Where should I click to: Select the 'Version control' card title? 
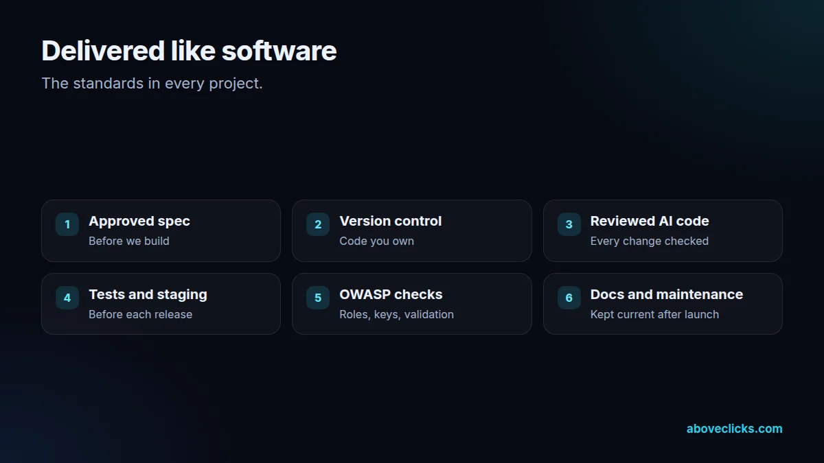point(391,221)
